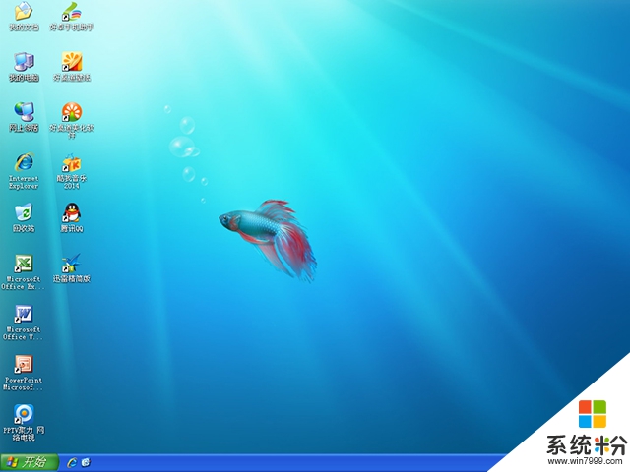Click the 好桌道美化软件 beautify software icon
The height and width of the screenshot is (472, 630).
pos(72,111)
